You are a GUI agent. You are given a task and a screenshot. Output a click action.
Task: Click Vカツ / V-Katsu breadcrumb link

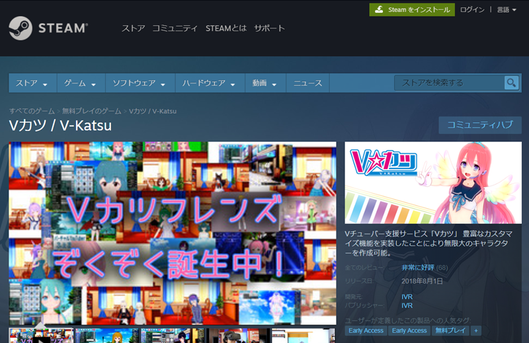point(153,111)
